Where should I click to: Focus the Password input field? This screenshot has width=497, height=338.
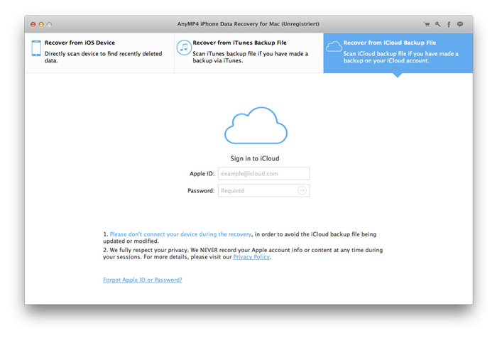[x=256, y=190]
